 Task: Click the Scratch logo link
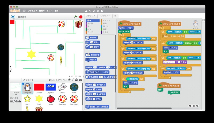(x=14, y=11)
